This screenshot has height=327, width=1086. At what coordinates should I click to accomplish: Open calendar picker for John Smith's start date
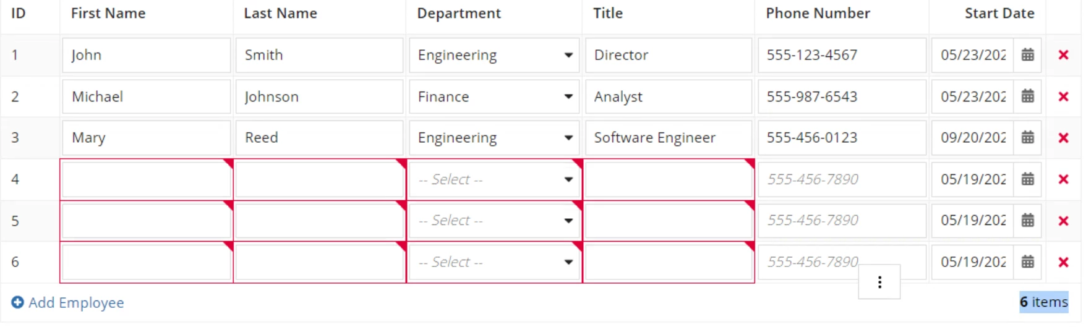pyautogui.click(x=1027, y=55)
